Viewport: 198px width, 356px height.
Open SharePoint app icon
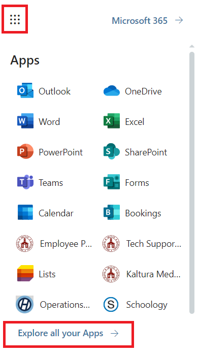pyautogui.click(x=112, y=151)
